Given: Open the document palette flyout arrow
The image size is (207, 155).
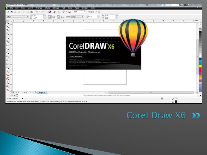Looking at the screenshot, I should coord(12,95).
